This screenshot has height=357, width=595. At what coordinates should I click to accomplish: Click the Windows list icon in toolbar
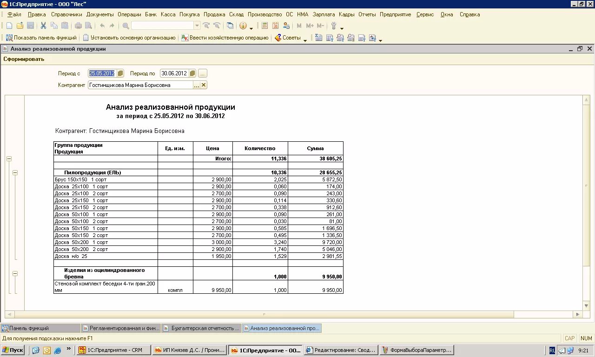(x=230, y=26)
